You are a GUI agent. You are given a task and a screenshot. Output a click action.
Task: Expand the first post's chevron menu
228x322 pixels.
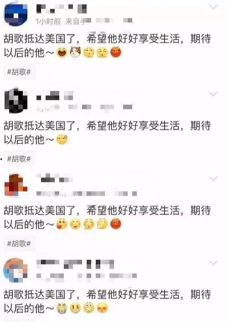coord(213,8)
